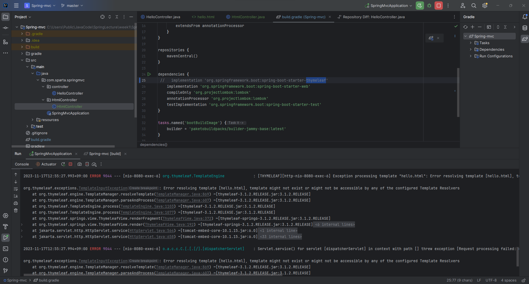Image resolution: width=529 pixels, height=284 pixels.
Task: Expand Gradle Dependencies node
Action: [x=471, y=49]
